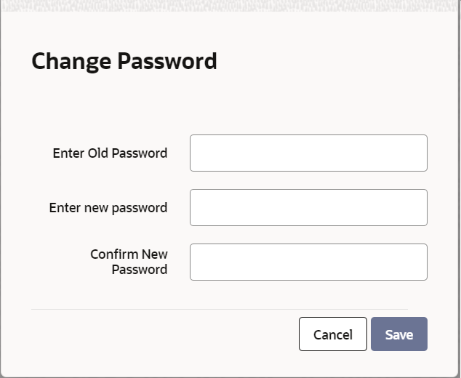Screen dimensions: 461x378
Task: Hit the blue Save button
Action: [398, 334]
